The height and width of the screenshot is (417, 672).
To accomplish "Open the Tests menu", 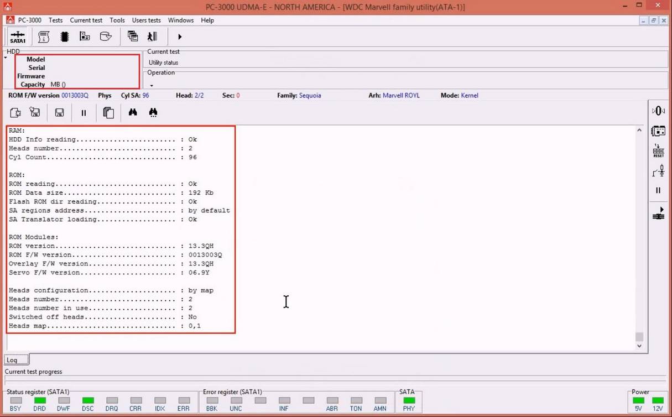I will tap(55, 20).
